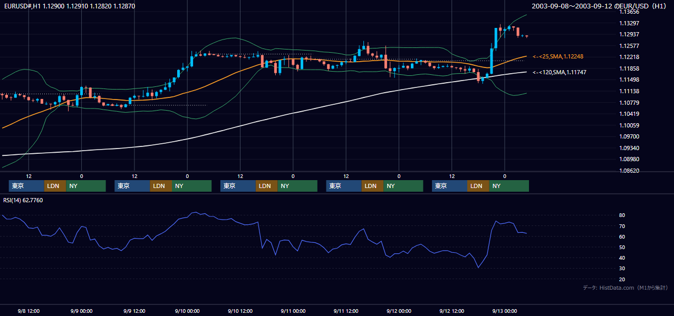Viewport: 674px width, 316px height.
Task: Click price axis value 1.12218
Action: point(630,57)
